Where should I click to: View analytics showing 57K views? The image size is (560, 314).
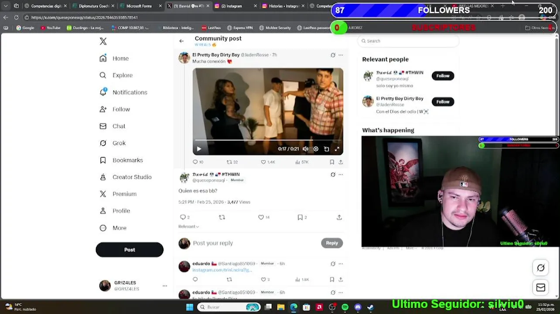point(302,162)
